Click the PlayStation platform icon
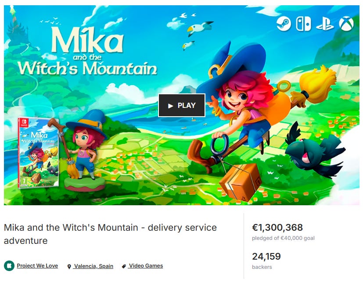 coord(325,24)
